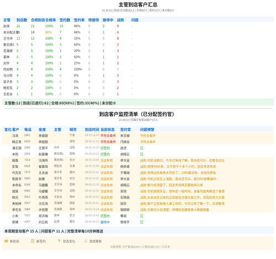Click the 合规到店 column header
This screenshot has width=276, height=259.
38,20
